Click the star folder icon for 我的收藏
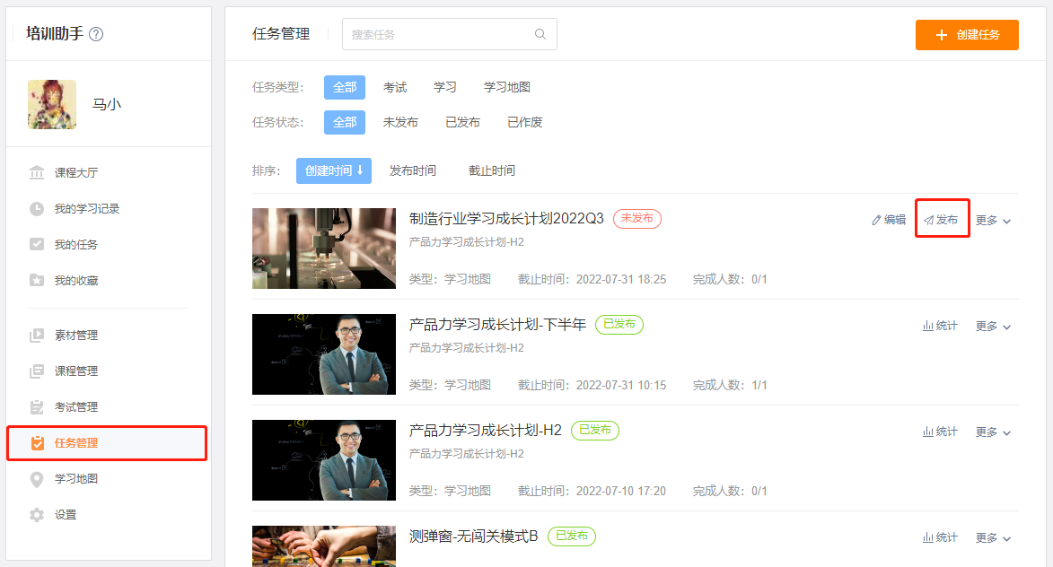This screenshot has width=1053, height=567. [37, 281]
